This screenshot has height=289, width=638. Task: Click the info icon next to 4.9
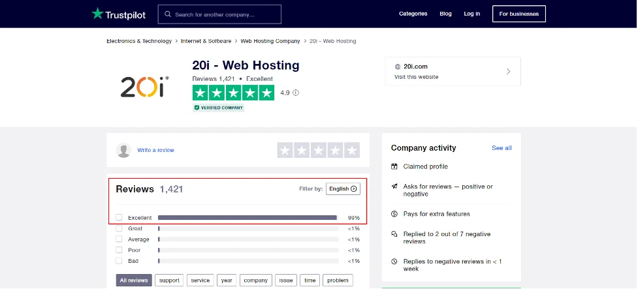[x=296, y=93]
